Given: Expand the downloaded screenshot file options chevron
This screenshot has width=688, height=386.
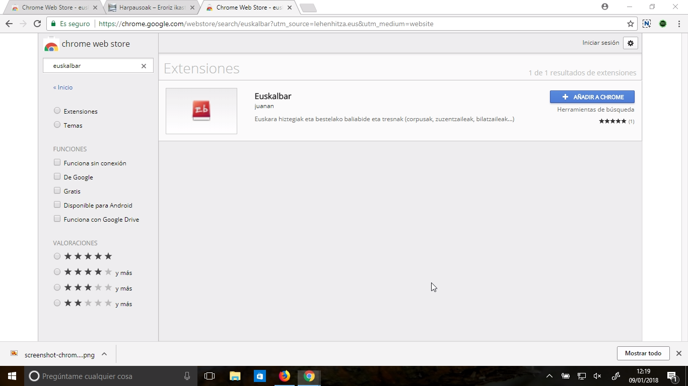Looking at the screenshot, I should pos(104,354).
